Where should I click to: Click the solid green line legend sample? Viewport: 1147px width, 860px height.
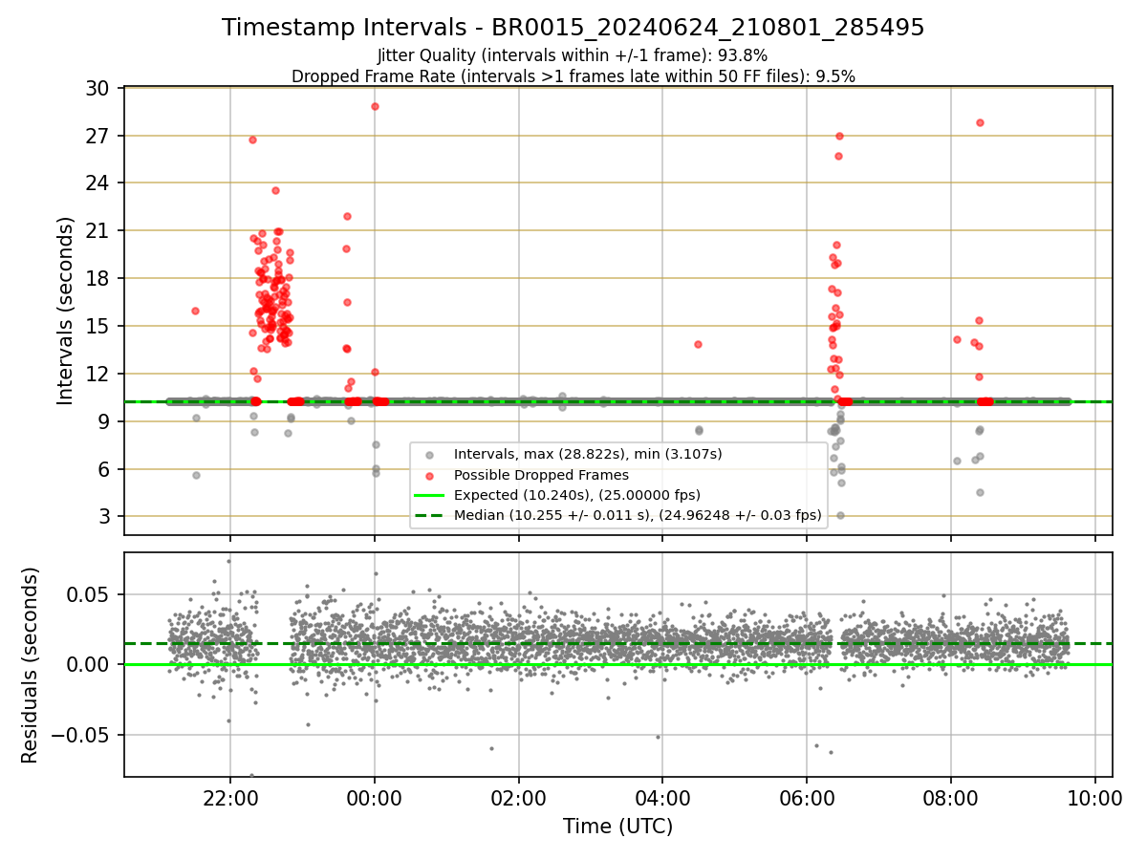[x=429, y=495]
